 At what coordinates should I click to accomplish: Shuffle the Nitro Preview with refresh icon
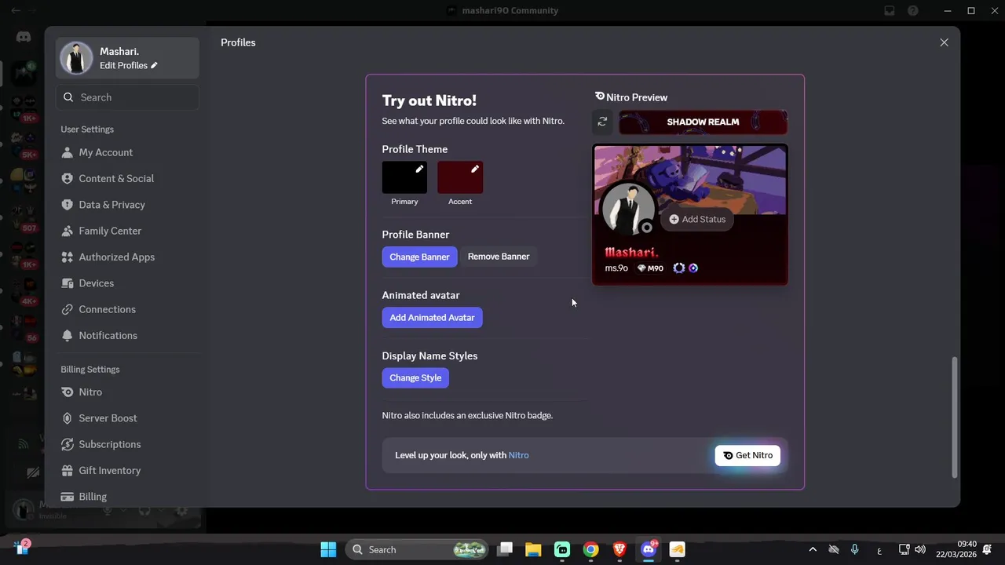(x=602, y=122)
